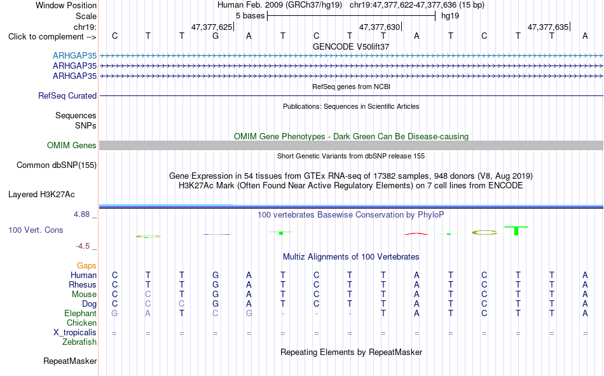Click the RefSeq Curated gene line

[x=351, y=95]
